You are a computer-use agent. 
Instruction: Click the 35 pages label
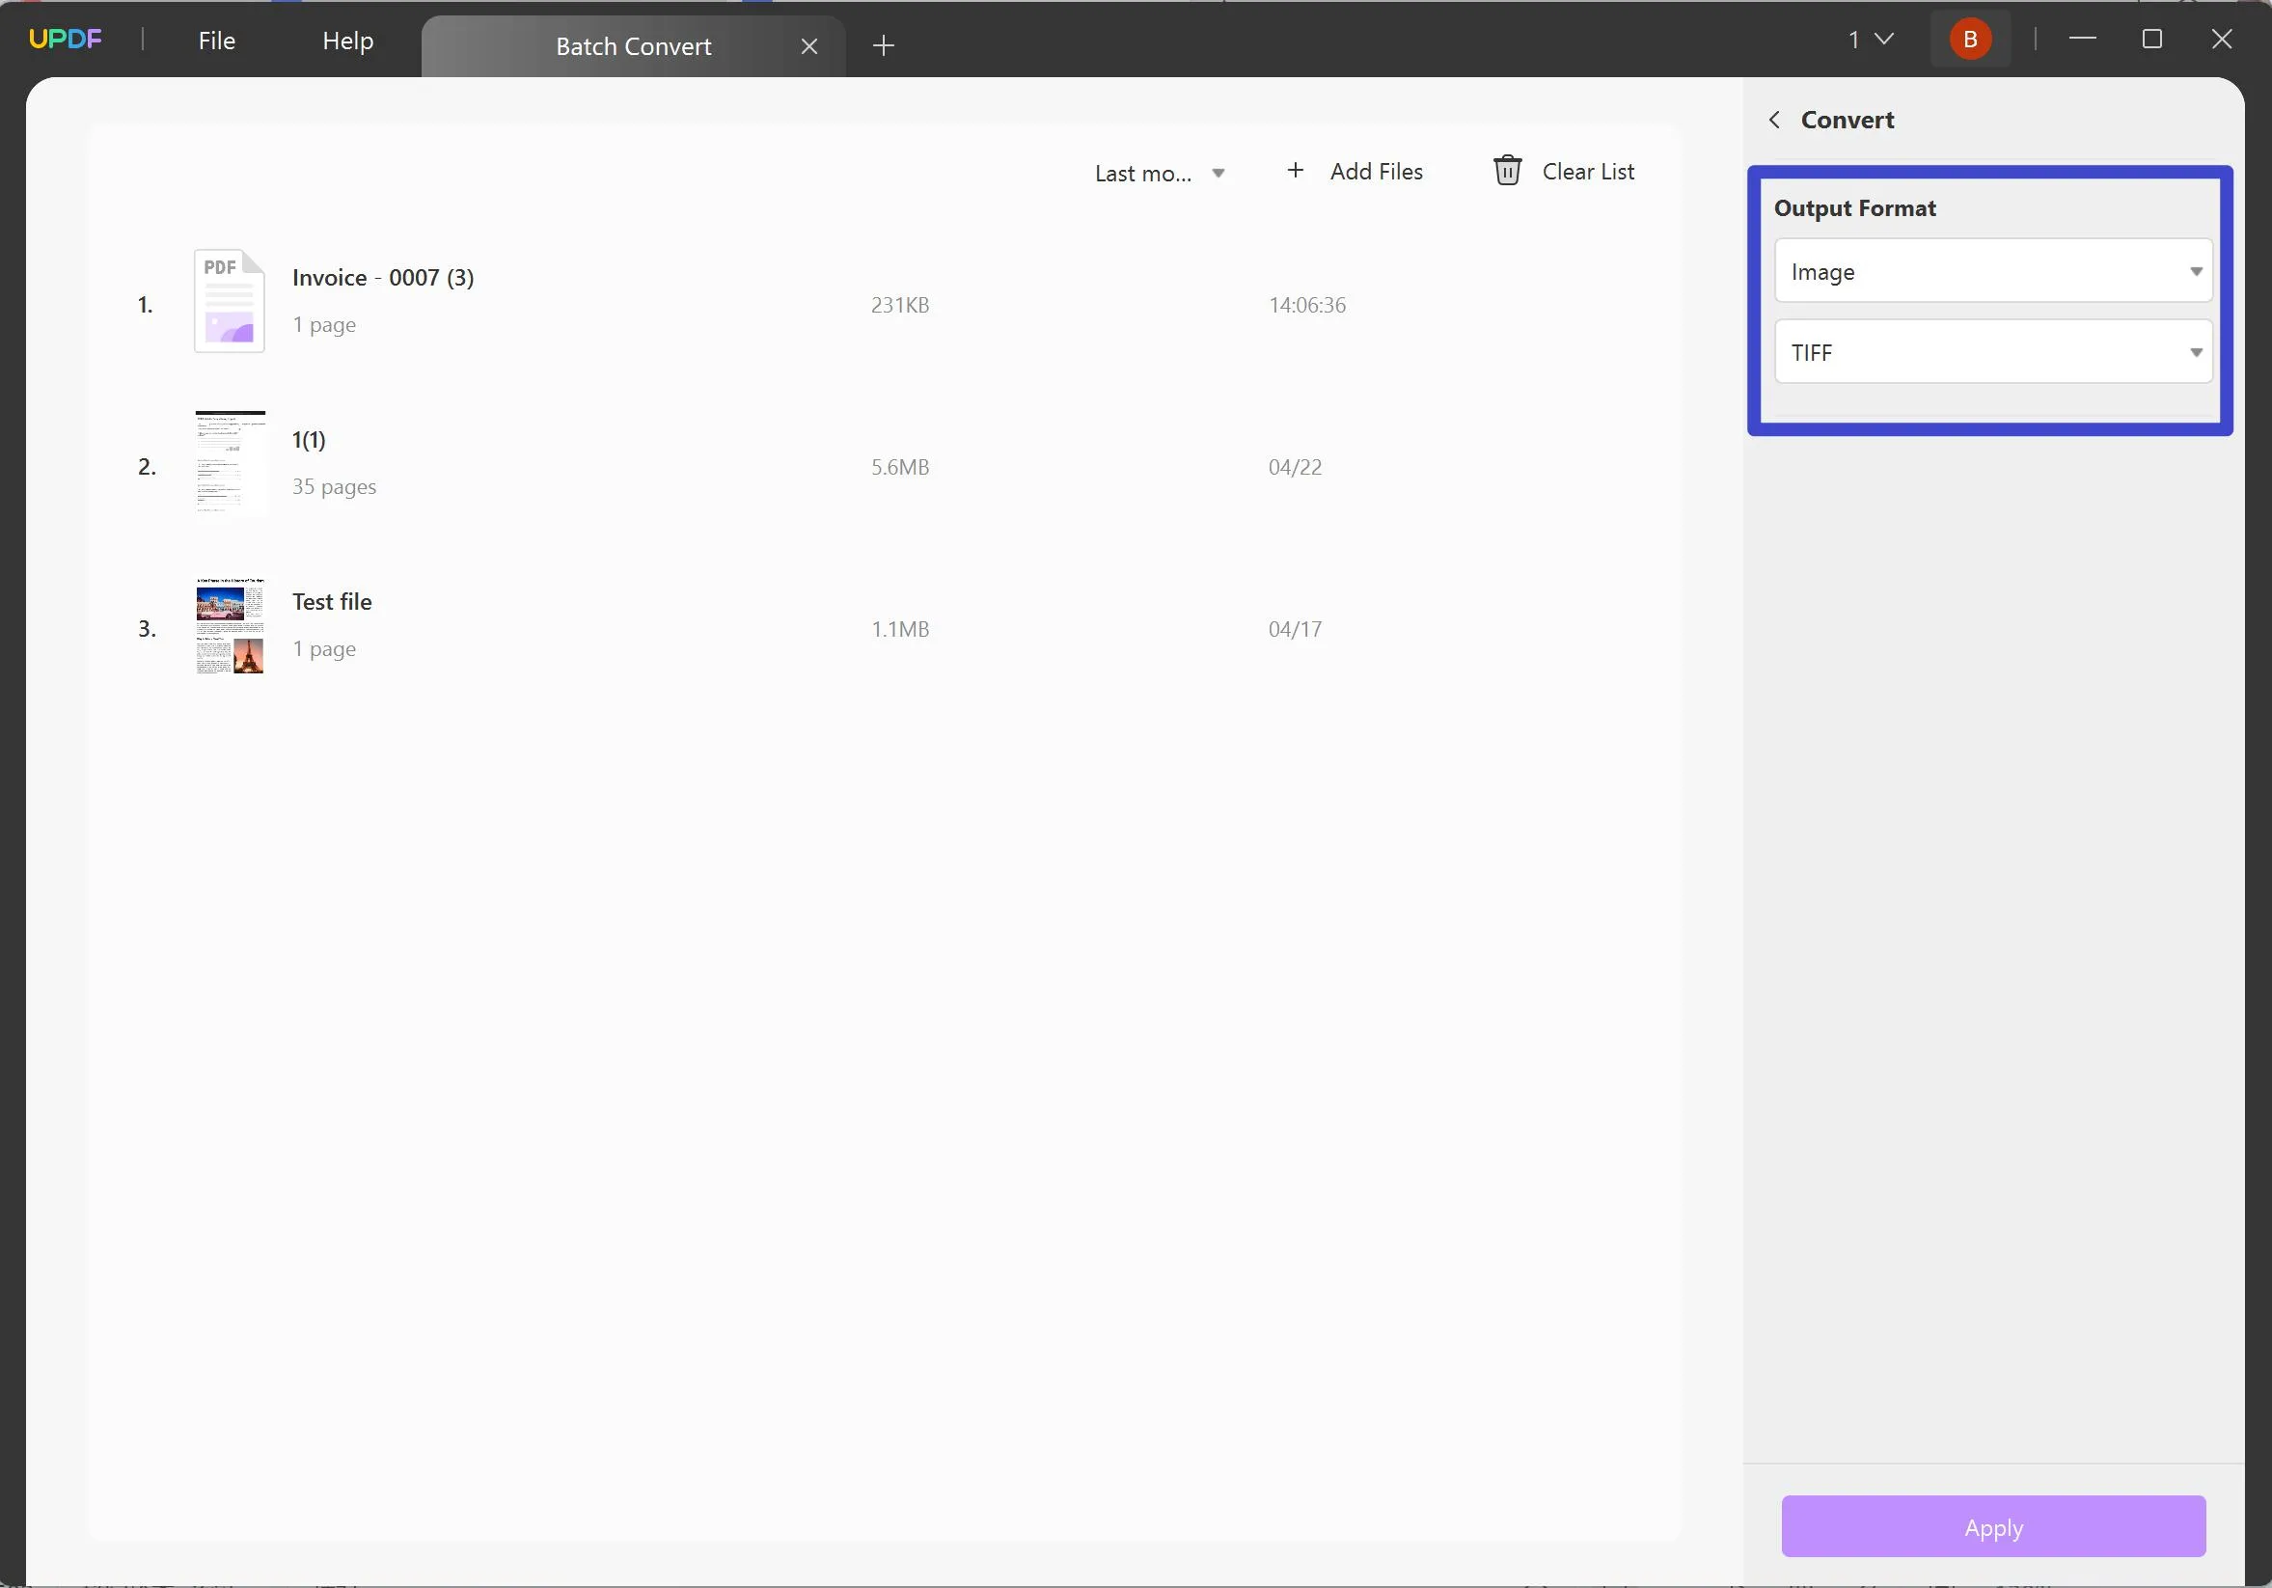pyautogui.click(x=334, y=487)
